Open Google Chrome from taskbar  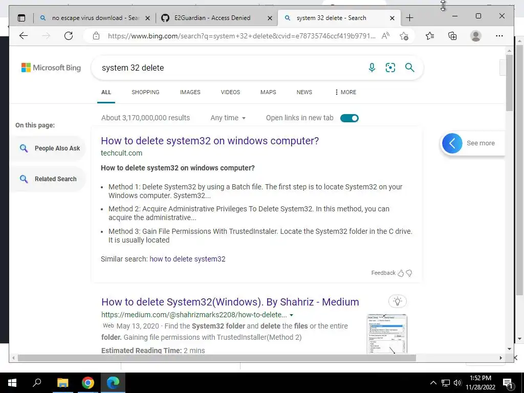click(88, 383)
